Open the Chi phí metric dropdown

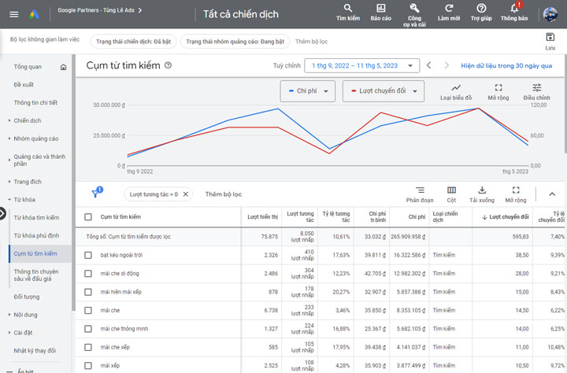point(308,91)
